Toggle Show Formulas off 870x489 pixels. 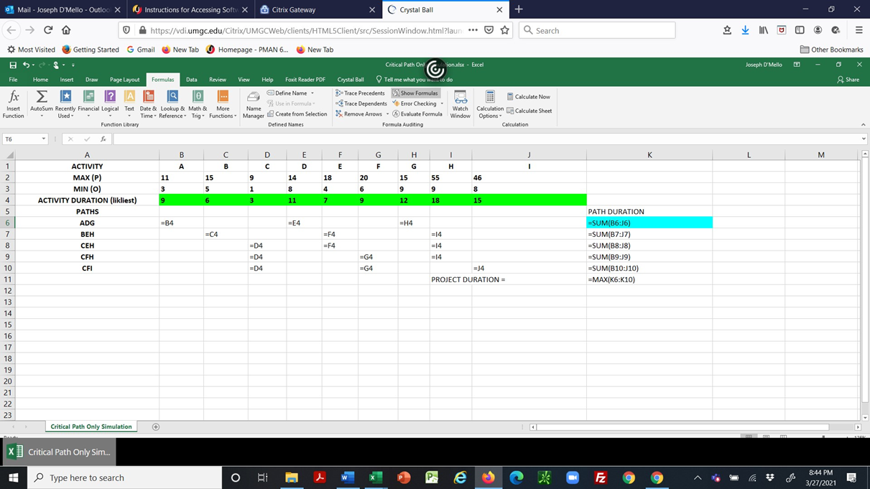point(415,93)
